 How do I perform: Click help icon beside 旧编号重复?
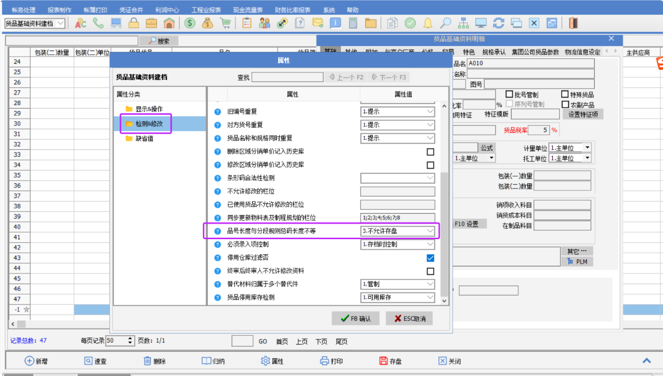coord(218,112)
